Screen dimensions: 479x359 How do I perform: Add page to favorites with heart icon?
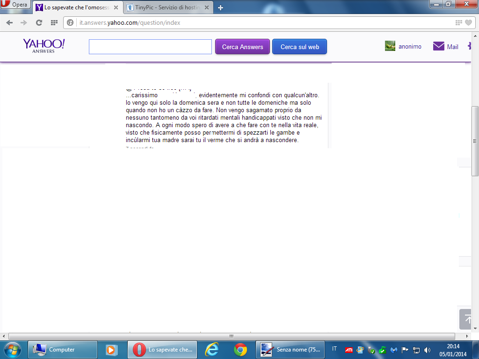468,22
